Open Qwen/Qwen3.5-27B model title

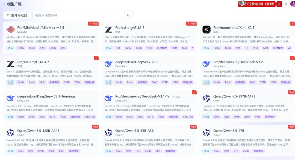(229, 131)
